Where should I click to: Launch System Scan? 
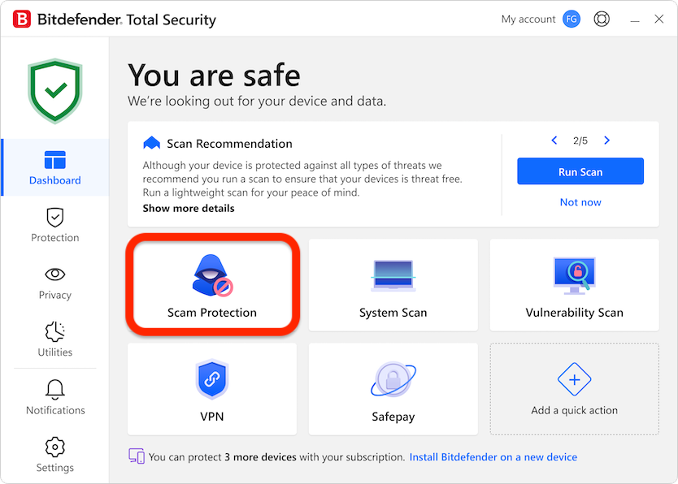[393, 285]
